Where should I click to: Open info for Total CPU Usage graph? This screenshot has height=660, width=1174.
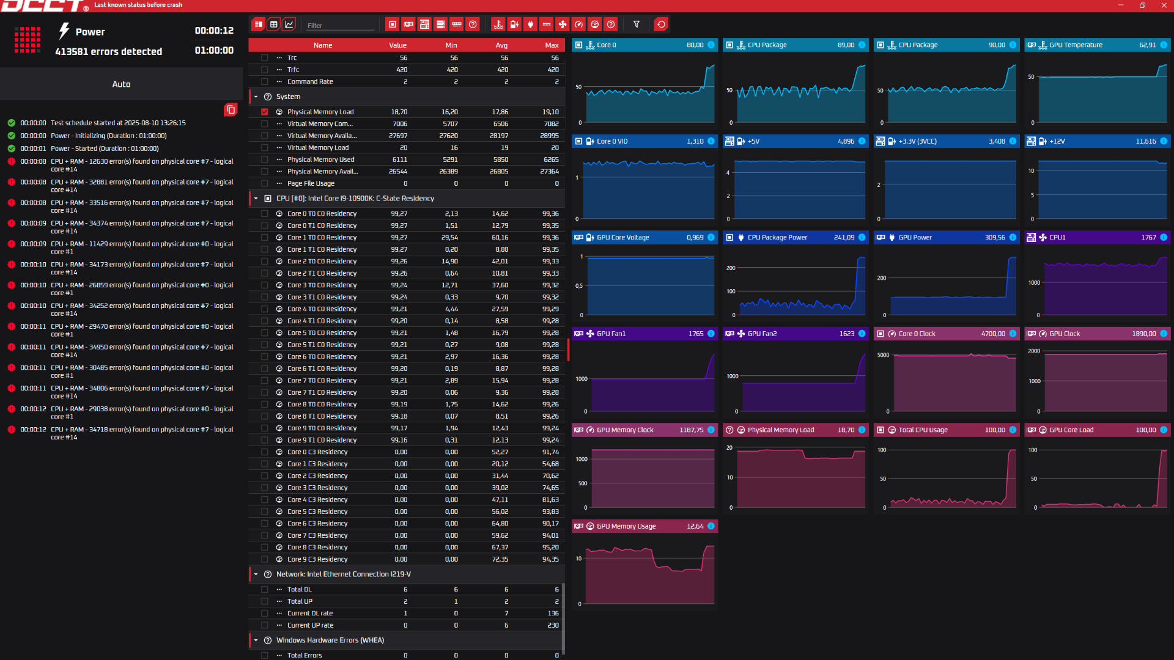pyautogui.click(x=1013, y=430)
